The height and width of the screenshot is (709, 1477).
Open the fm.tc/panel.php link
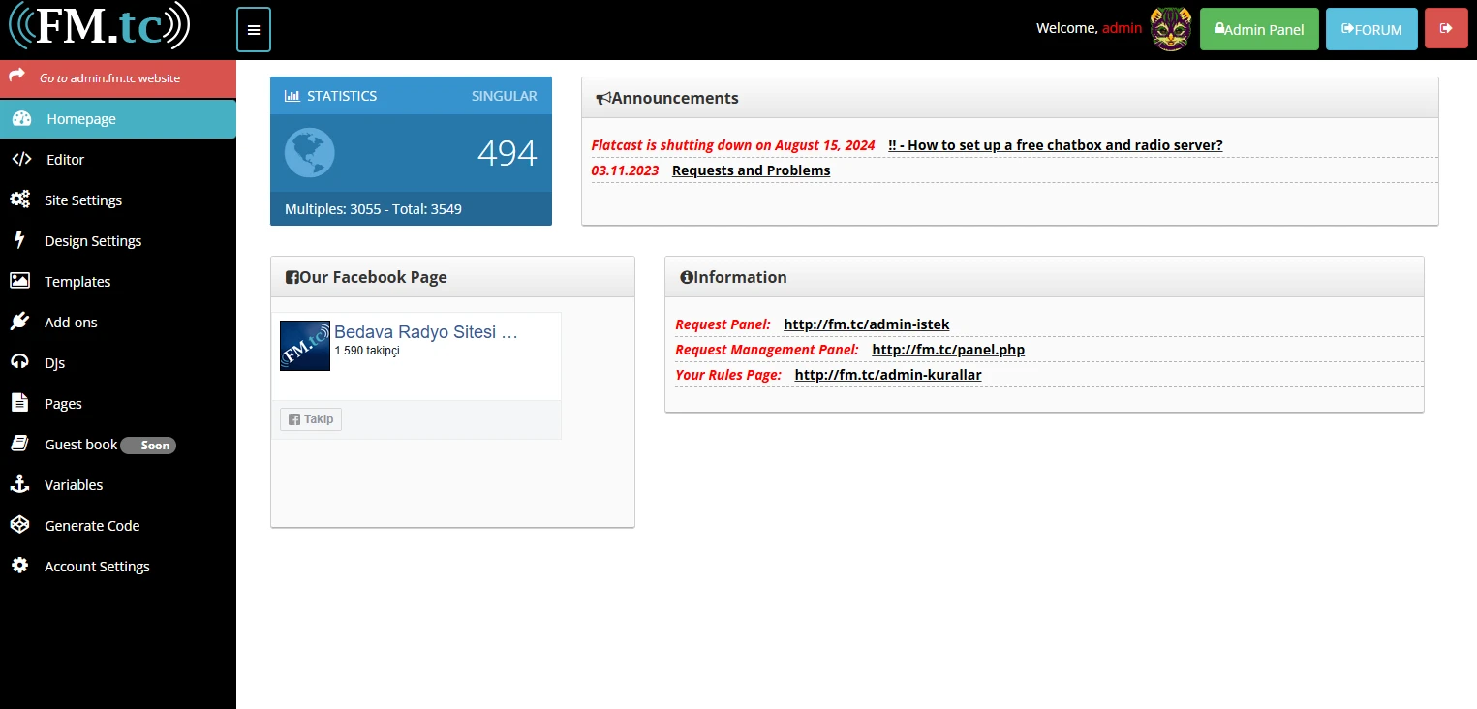[x=947, y=350]
